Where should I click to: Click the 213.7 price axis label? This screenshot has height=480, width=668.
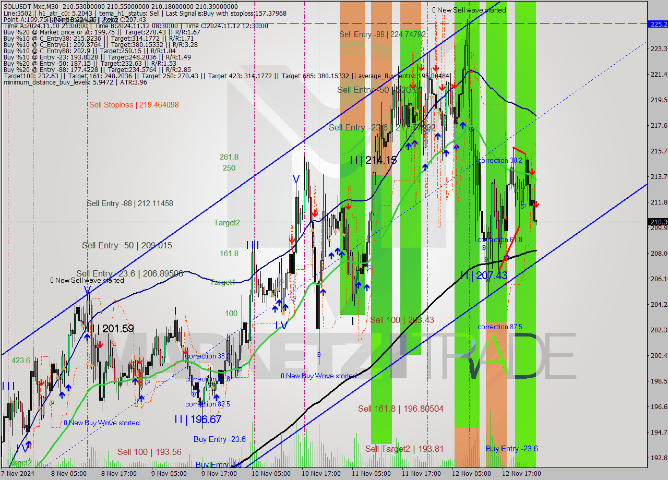659,176
